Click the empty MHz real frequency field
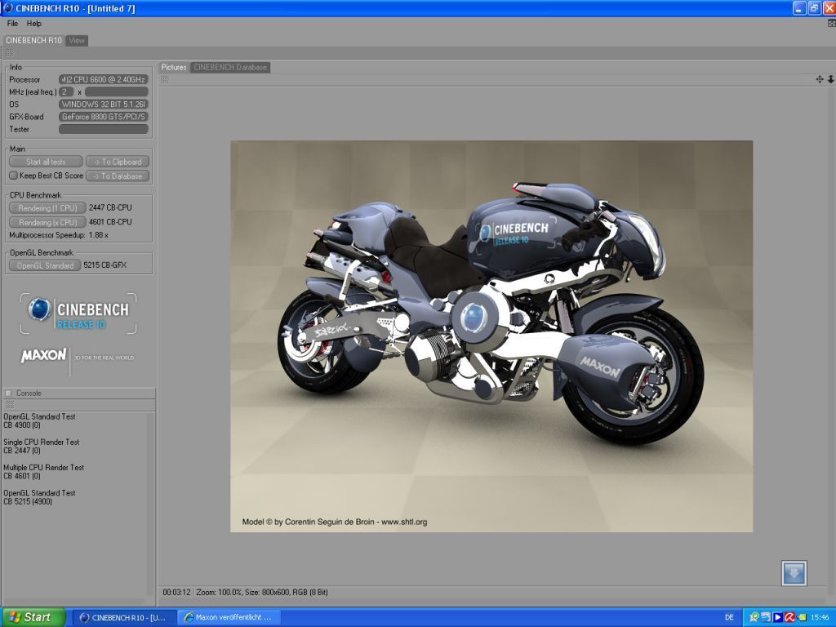The height and width of the screenshot is (627, 836). point(116,91)
